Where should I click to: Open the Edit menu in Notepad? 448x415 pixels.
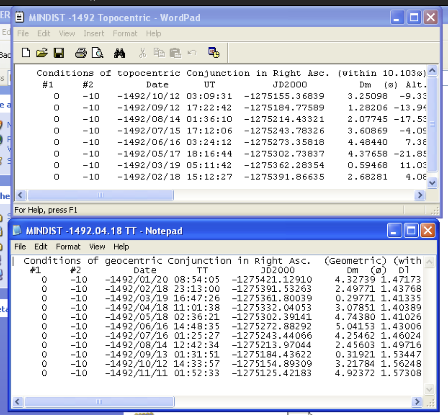(41, 247)
